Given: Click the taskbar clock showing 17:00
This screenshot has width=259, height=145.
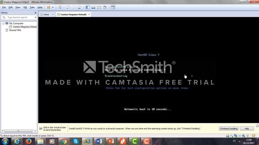Looking at the screenshot, I should click(249, 141).
